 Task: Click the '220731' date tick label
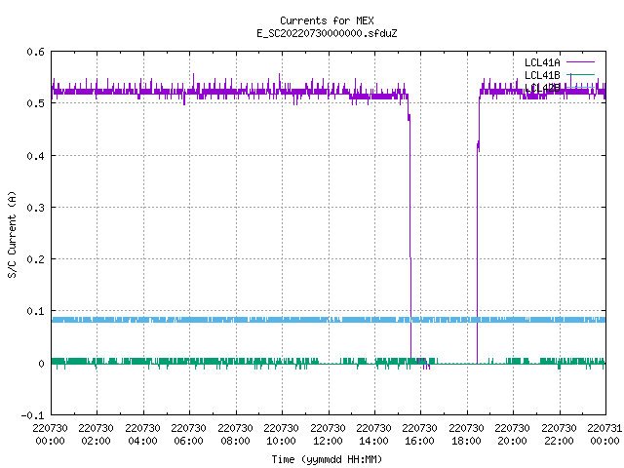pos(604,428)
